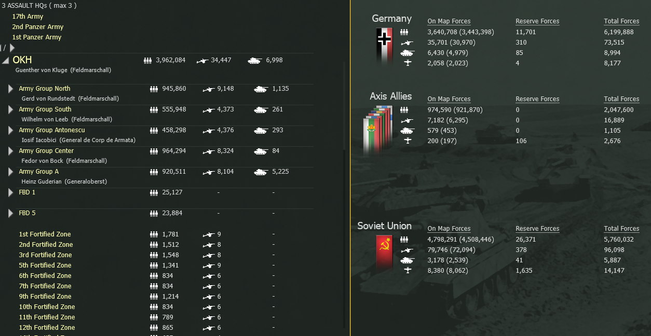Select FBD 1 unit

coord(27,192)
